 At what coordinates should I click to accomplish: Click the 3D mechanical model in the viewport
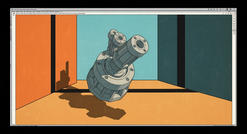[117, 66]
